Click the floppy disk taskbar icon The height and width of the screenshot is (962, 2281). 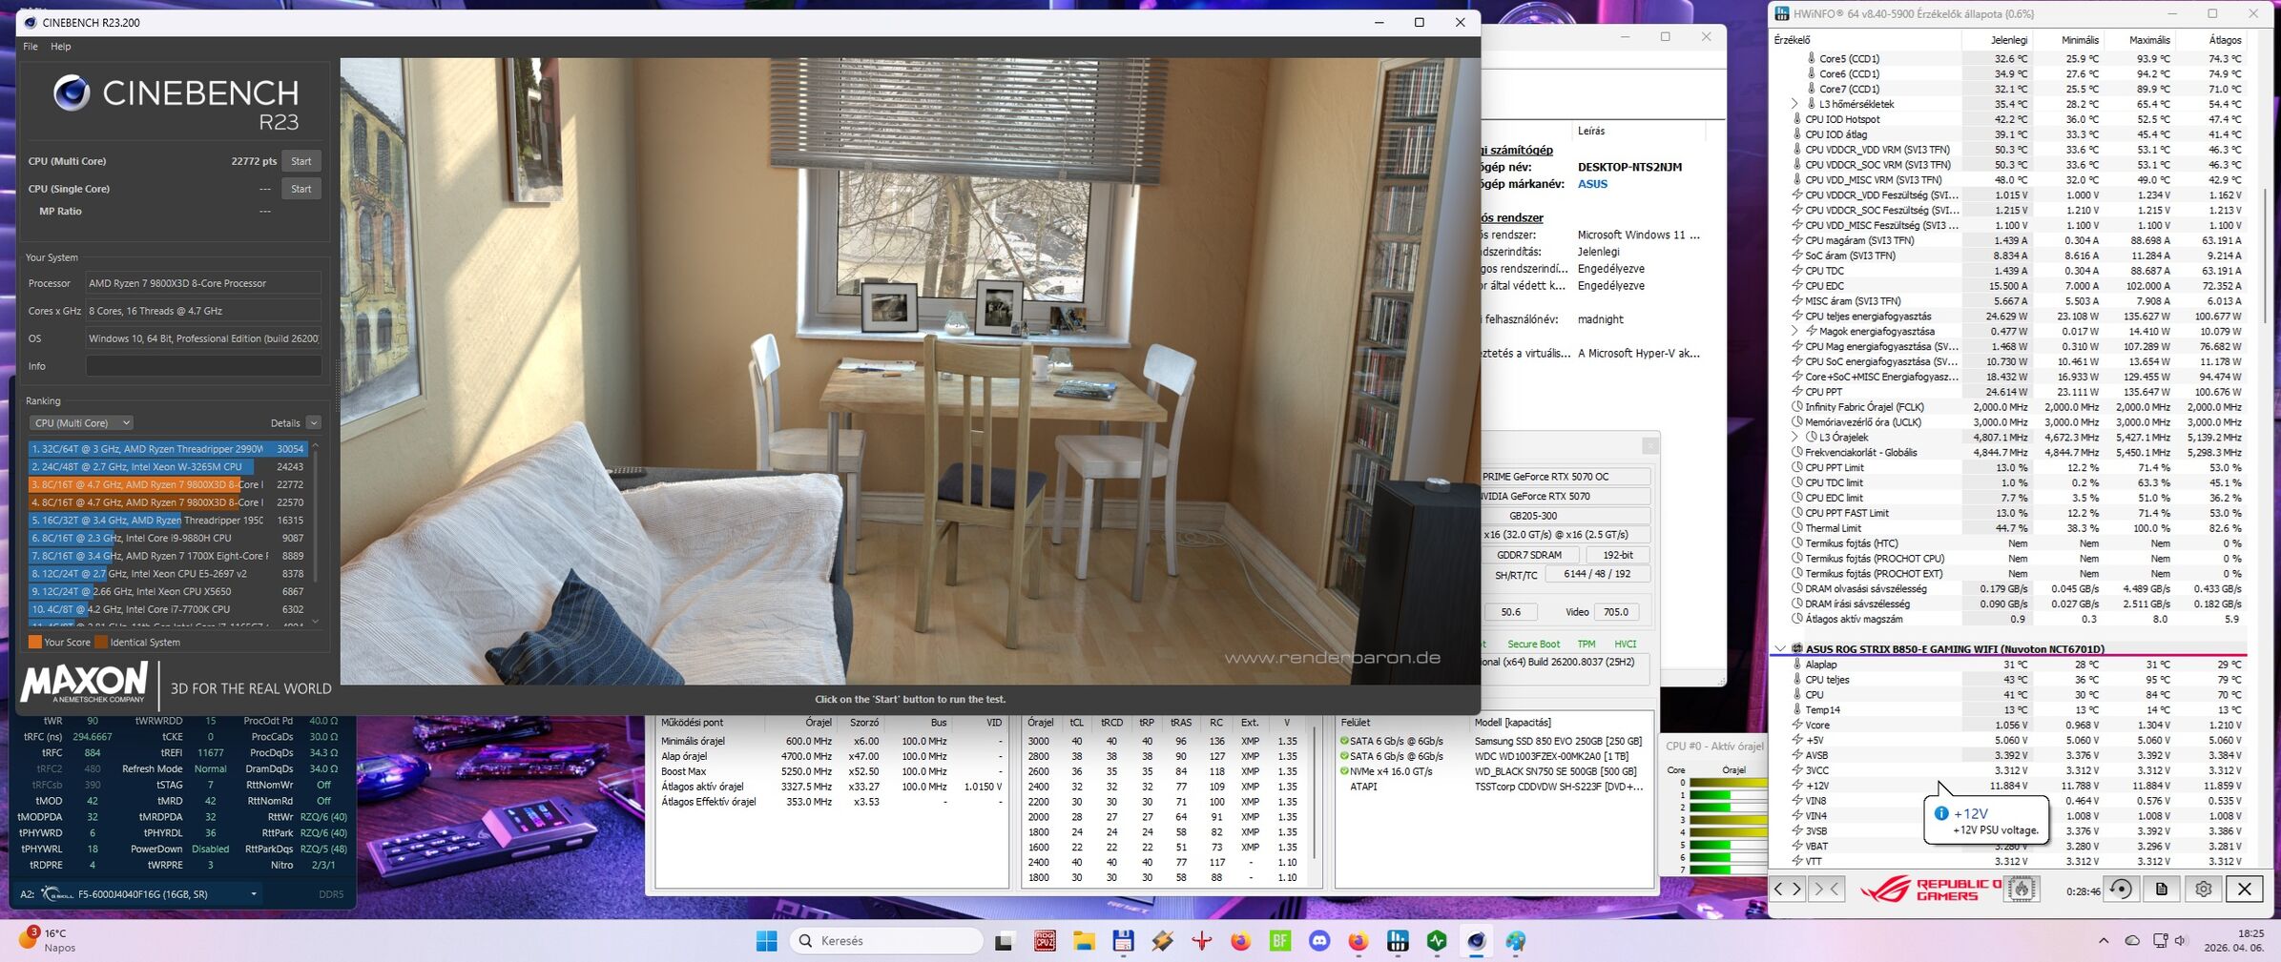pyautogui.click(x=1123, y=941)
